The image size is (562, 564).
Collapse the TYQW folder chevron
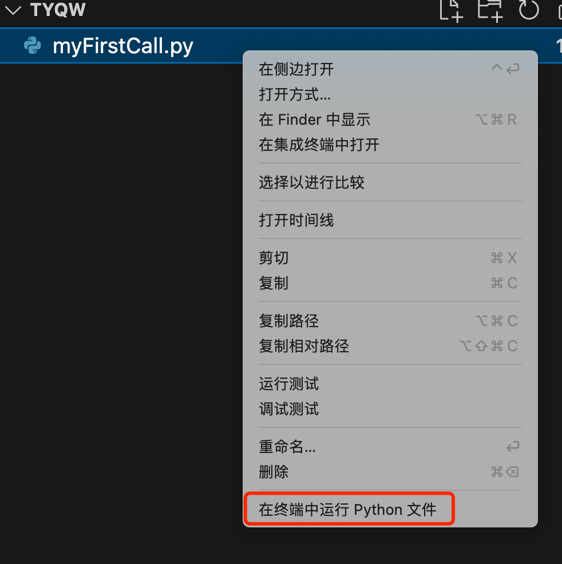coord(13,10)
